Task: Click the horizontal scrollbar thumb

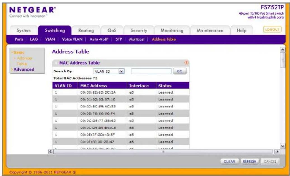Action: (x=163, y=152)
